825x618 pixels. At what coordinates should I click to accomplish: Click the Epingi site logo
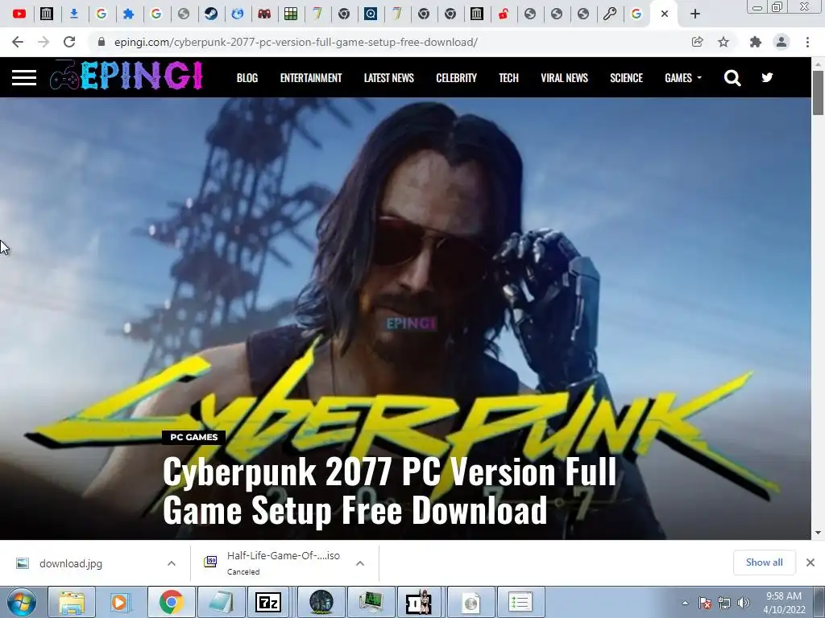[x=126, y=76]
